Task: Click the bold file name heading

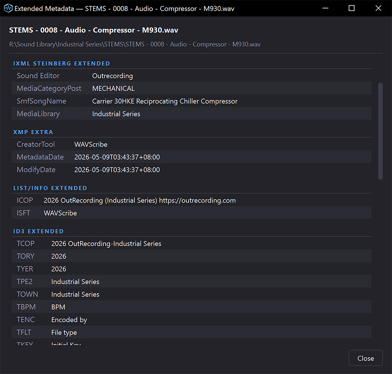Action: coord(94,30)
